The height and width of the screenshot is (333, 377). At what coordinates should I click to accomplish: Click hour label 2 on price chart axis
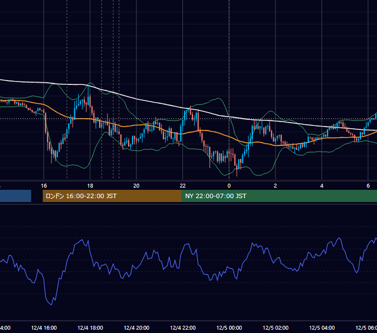pos(276,185)
